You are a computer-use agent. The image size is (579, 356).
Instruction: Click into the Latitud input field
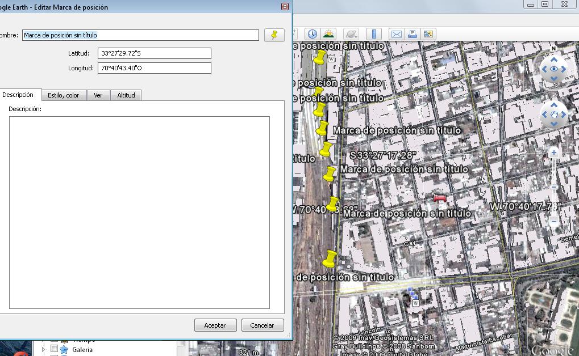(154, 53)
